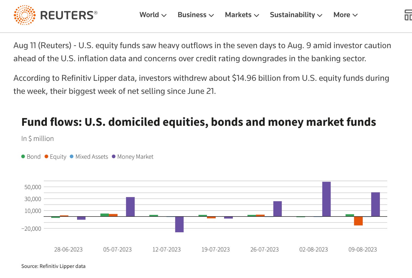Click the 12-07-2023 x-axis label
The image size is (412, 278).
tap(167, 249)
